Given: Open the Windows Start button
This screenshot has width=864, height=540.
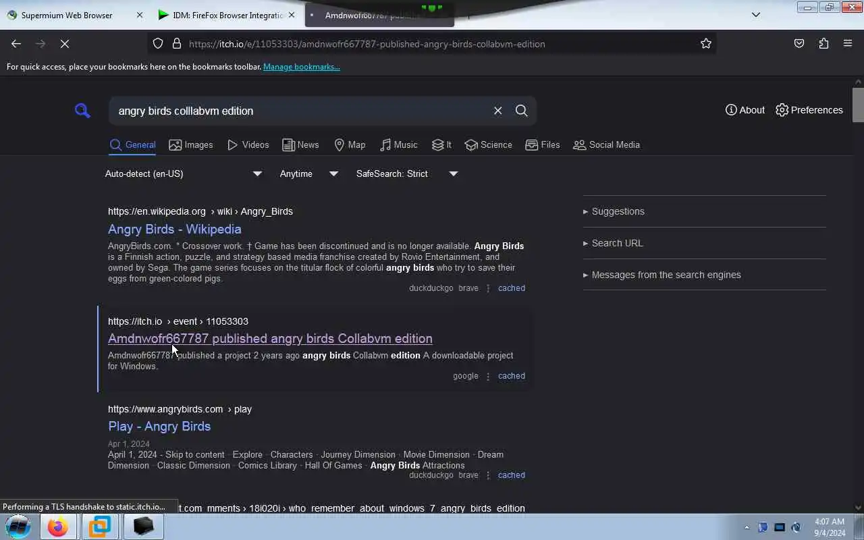Looking at the screenshot, I should point(18,526).
